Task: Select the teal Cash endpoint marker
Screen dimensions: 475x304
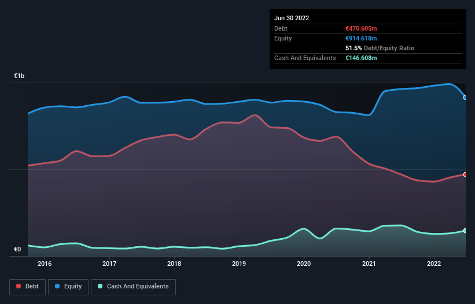Action: [x=465, y=231]
